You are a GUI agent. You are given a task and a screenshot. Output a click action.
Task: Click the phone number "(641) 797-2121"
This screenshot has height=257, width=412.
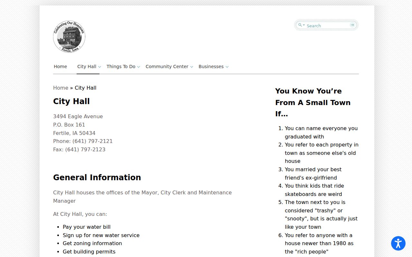(92, 141)
